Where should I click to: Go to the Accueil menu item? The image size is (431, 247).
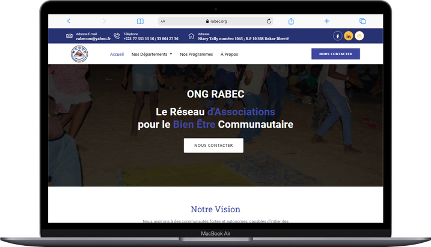pos(117,54)
